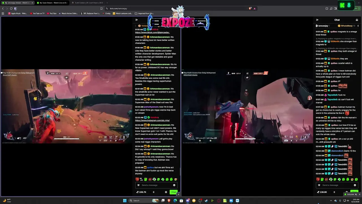This screenshot has width=362, height=204.
Task: Open the Watch Anime Online bookmark
Action: coord(68,13)
